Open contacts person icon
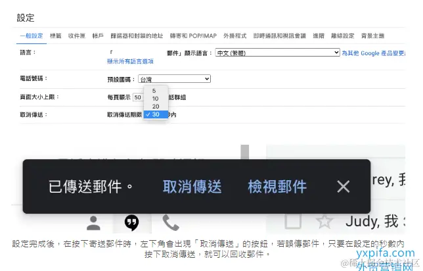The image size is (423, 271). (x=93, y=223)
